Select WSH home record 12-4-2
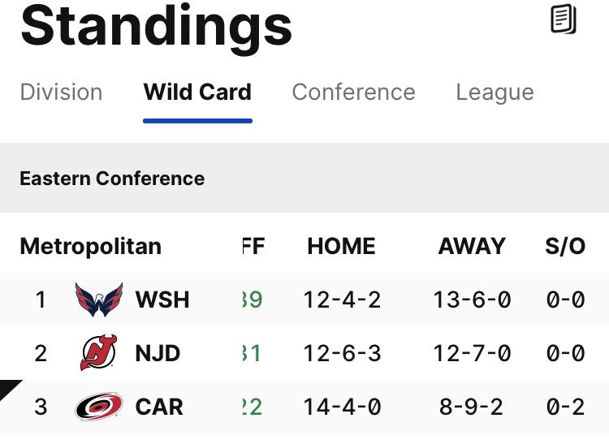Viewport: 609px width, 444px height. pyautogui.click(x=342, y=300)
